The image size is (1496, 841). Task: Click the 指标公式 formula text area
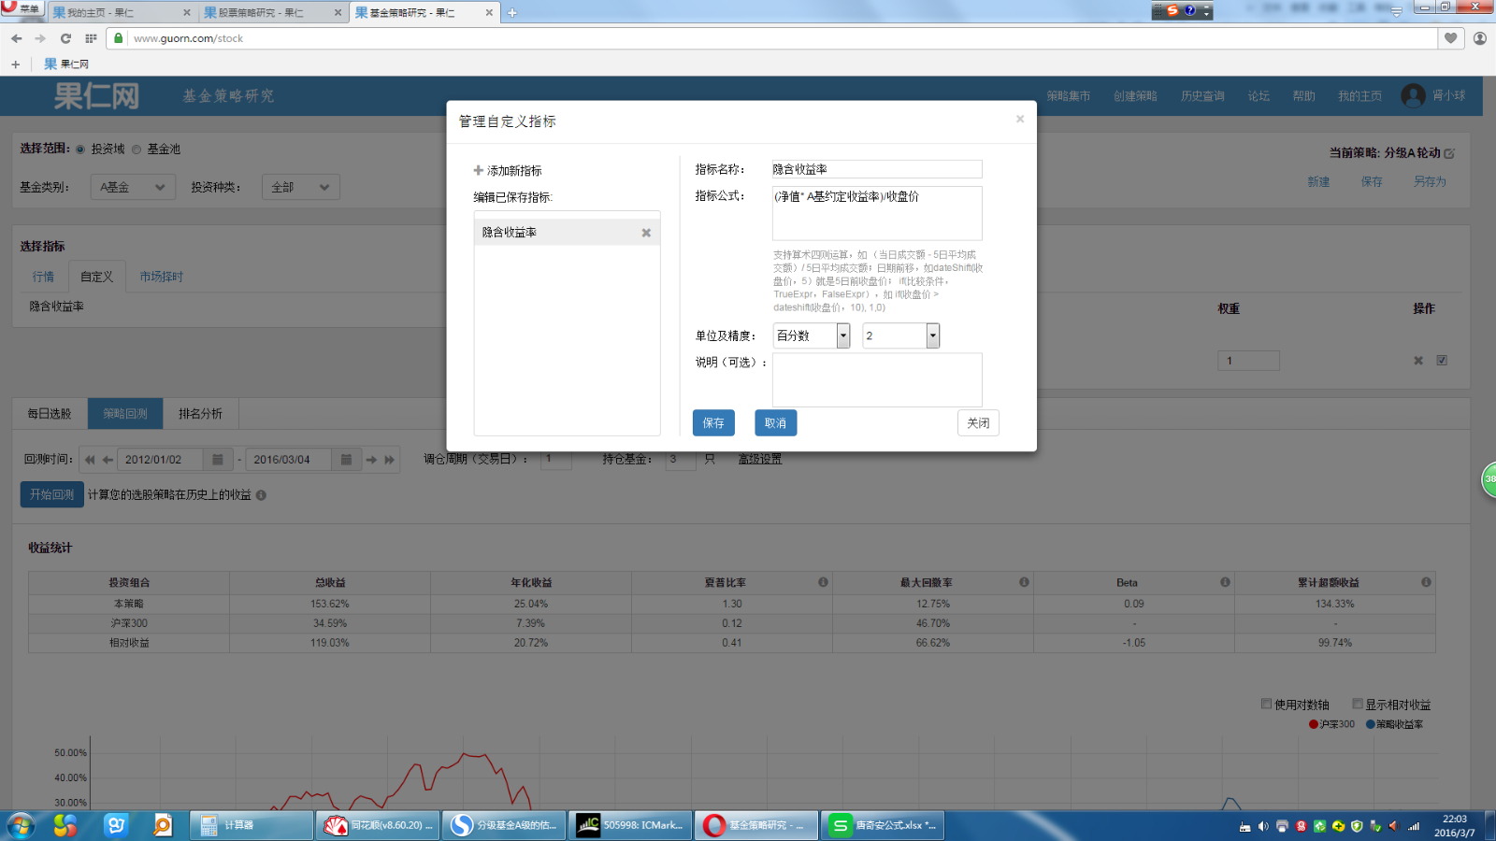click(x=876, y=214)
